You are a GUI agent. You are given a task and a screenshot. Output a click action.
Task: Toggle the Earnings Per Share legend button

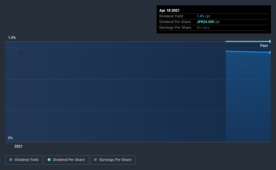113,160
